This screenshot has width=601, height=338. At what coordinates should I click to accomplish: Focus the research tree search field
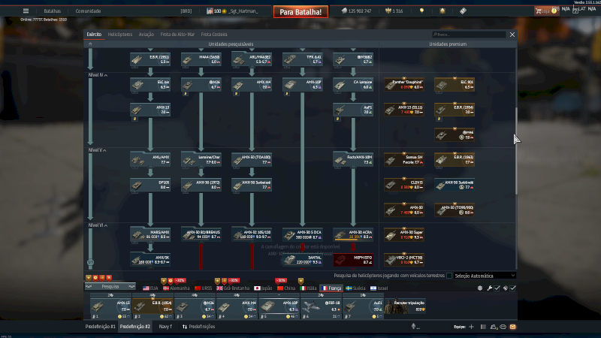(469, 35)
